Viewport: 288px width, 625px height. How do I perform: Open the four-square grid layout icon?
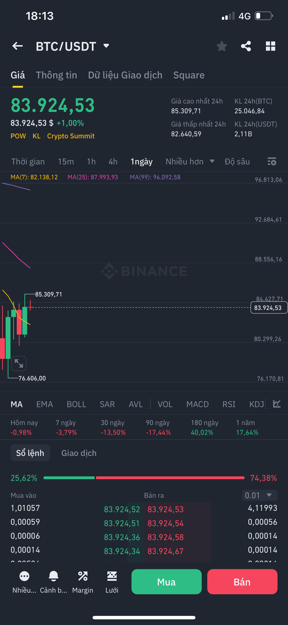[x=271, y=46]
